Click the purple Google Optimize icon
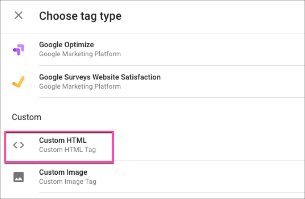This screenshot has width=305, height=199. pyautogui.click(x=19, y=50)
